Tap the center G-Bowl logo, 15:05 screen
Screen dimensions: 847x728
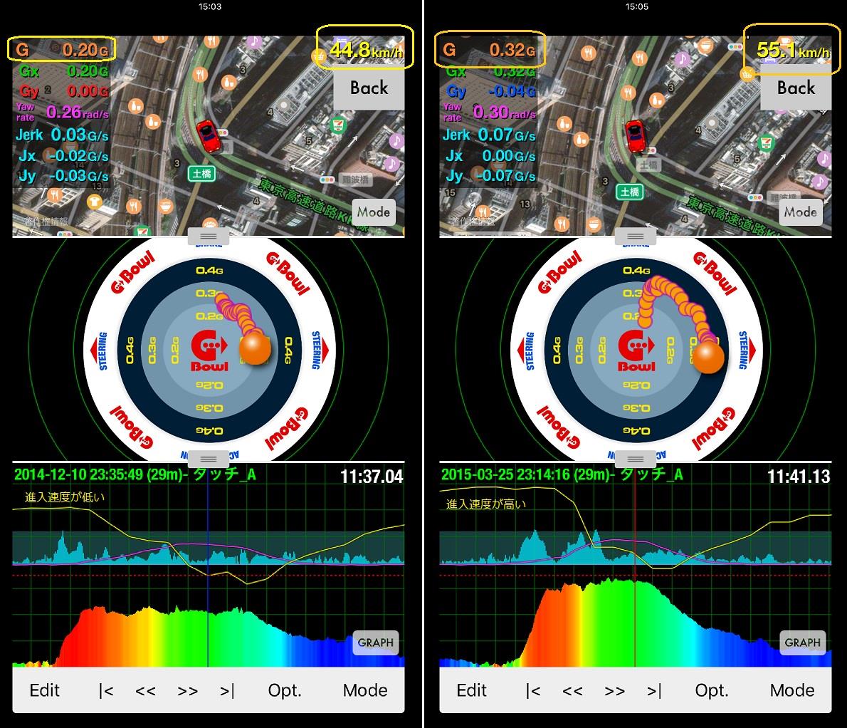tap(636, 351)
